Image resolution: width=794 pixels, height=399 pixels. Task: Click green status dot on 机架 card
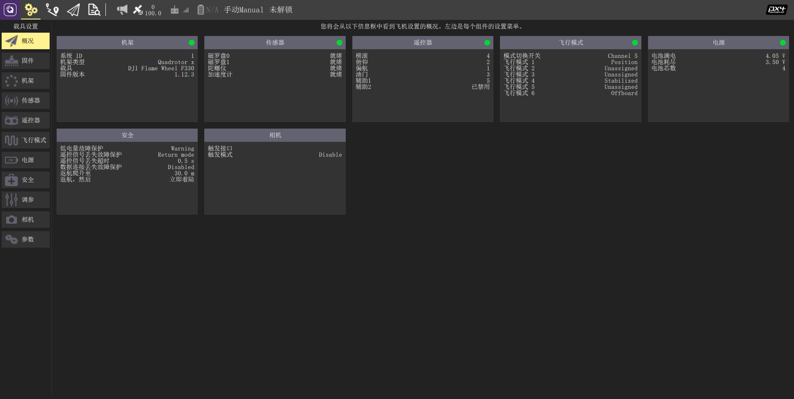coord(191,43)
